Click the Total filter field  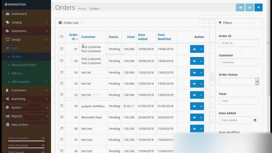click(x=239, y=101)
